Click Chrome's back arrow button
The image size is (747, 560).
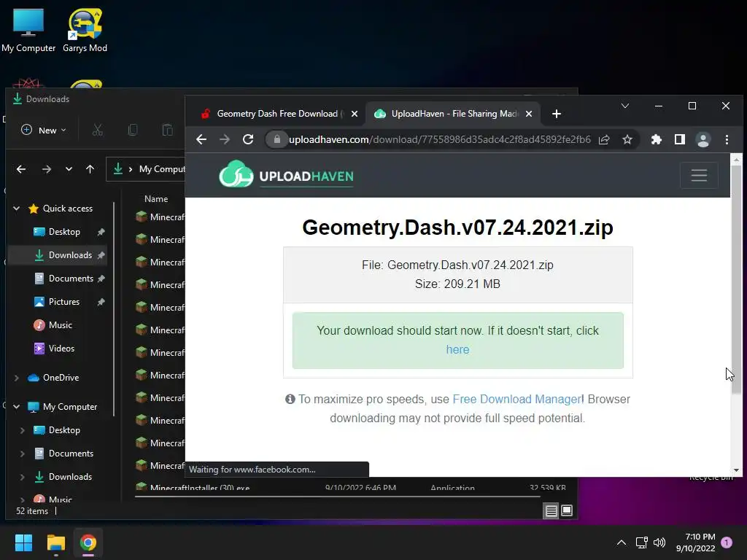click(201, 139)
